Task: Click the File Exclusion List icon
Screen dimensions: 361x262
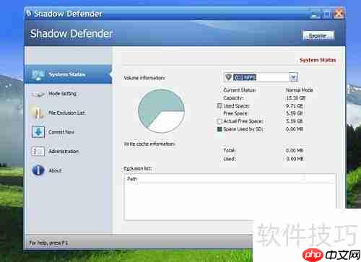Action: click(38, 113)
